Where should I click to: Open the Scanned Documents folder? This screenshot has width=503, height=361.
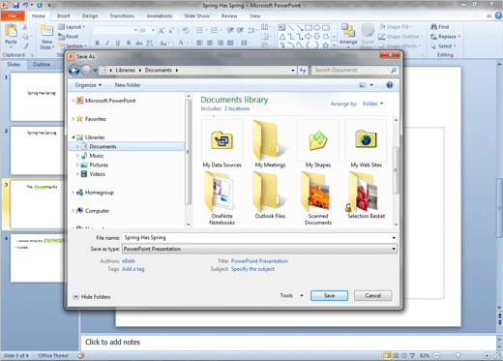click(x=318, y=198)
